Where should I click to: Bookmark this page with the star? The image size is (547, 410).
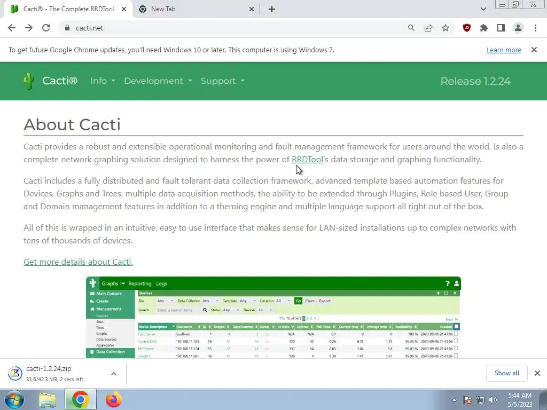pos(446,28)
